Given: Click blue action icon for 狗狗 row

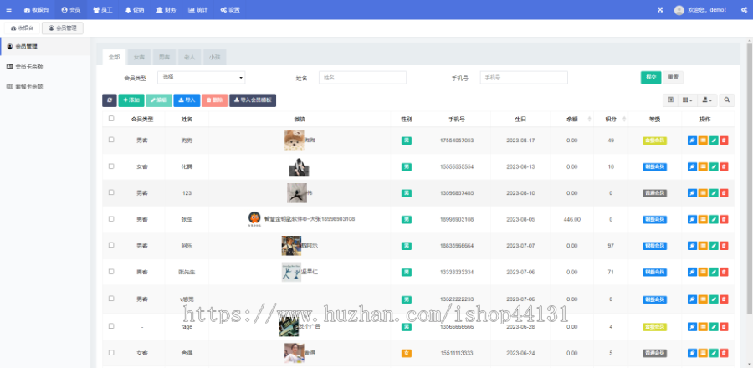Looking at the screenshot, I should click(692, 141).
